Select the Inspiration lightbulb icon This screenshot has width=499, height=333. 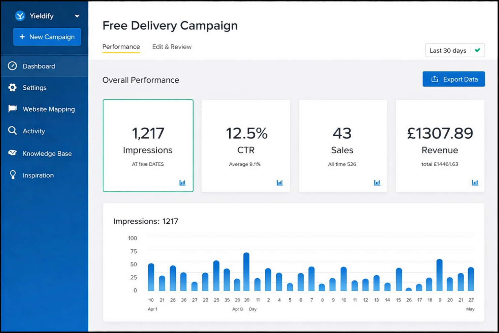13,175
